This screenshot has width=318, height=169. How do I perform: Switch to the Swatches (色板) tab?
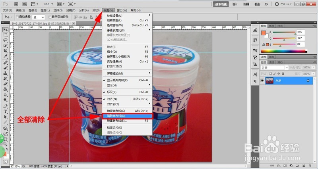pyautogui.click(x=272, y=26)
